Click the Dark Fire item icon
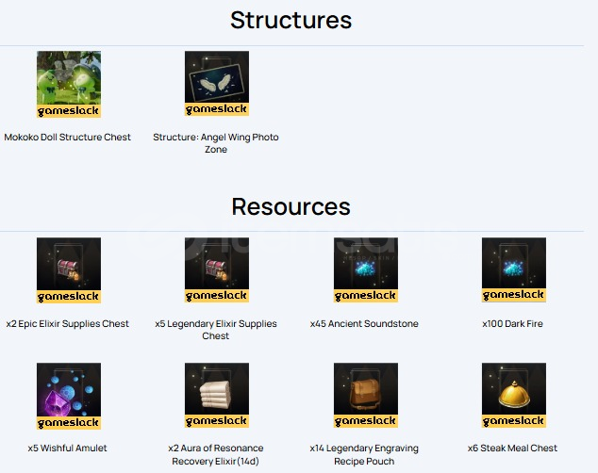 [x=514, y=270]
